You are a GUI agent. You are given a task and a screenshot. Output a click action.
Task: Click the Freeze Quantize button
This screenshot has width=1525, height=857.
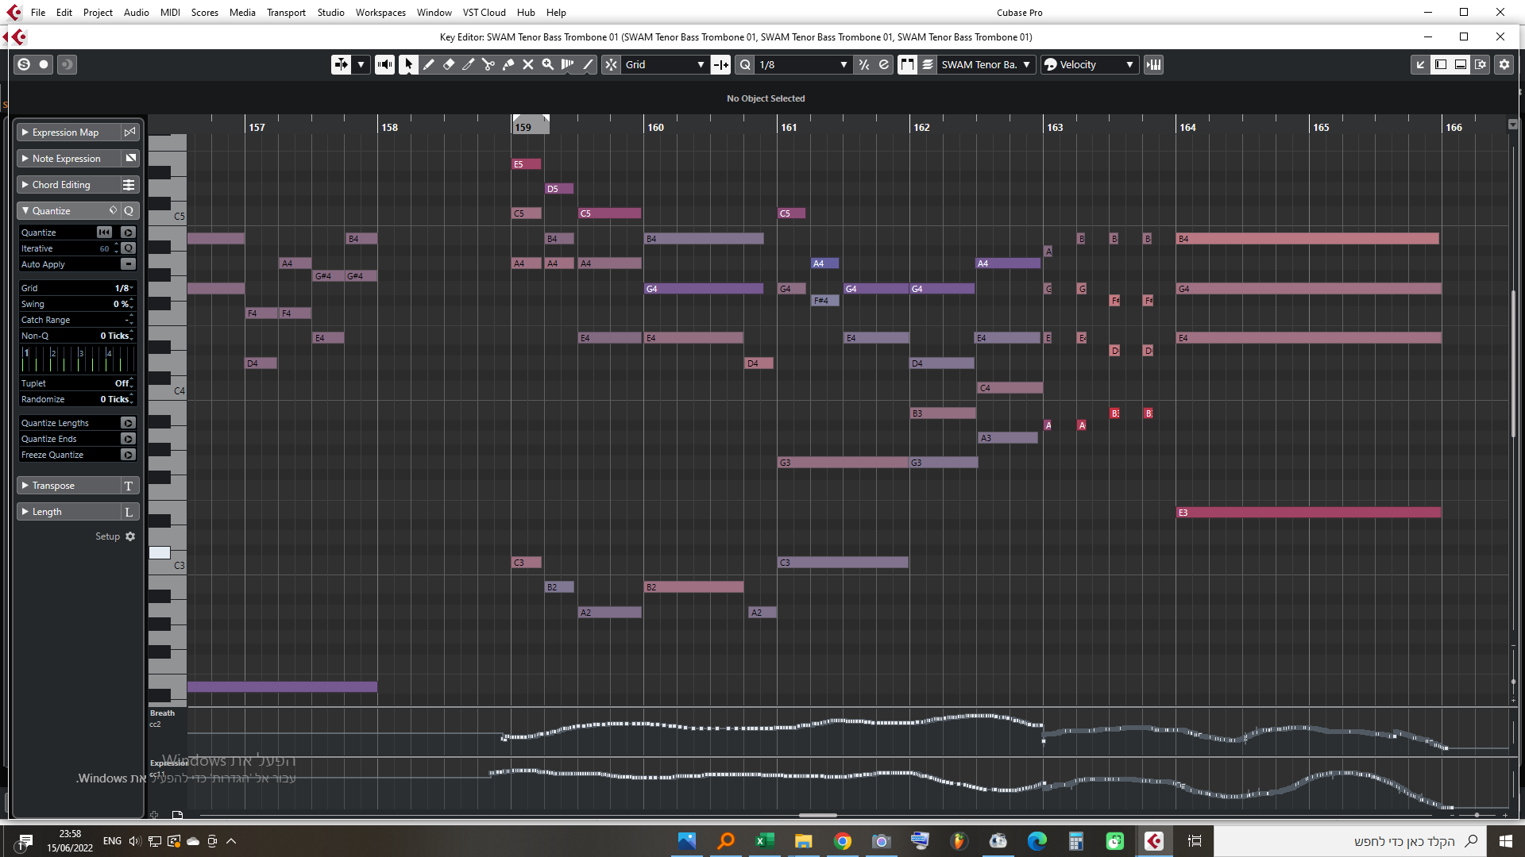tap(128, 455)
